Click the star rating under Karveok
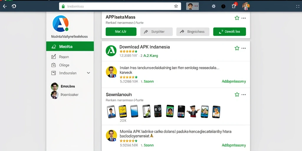Image resolution: width=302 pixels, height=151 pixels. pos(129,77)
